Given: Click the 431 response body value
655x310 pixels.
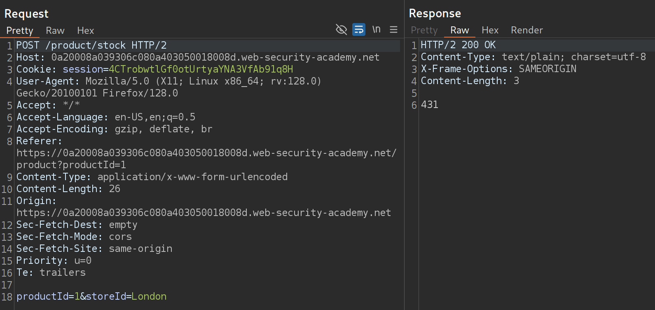Looking at the screenshot, I should point(429,105).
